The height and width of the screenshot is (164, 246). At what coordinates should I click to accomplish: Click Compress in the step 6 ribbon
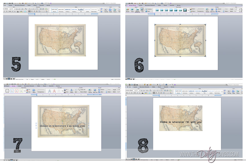tap(148, 9)
